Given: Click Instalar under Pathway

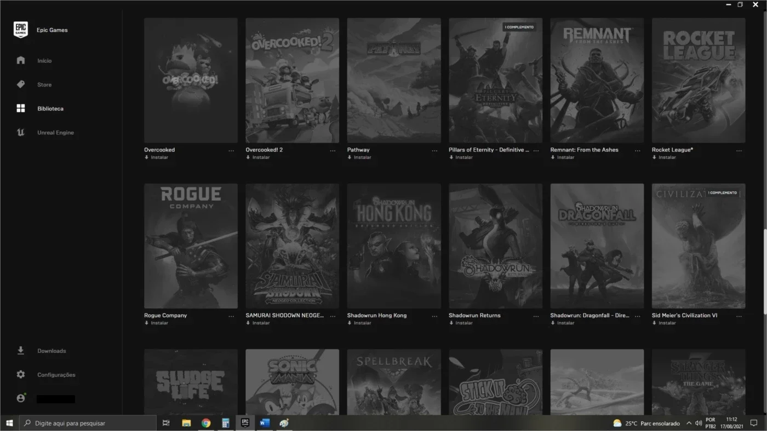Looking at the screenshot, I should pos(359,158).
